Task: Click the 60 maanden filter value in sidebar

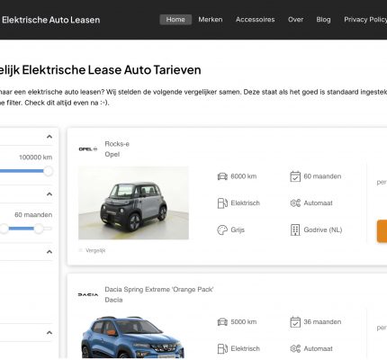Action: tap(33, 215)
